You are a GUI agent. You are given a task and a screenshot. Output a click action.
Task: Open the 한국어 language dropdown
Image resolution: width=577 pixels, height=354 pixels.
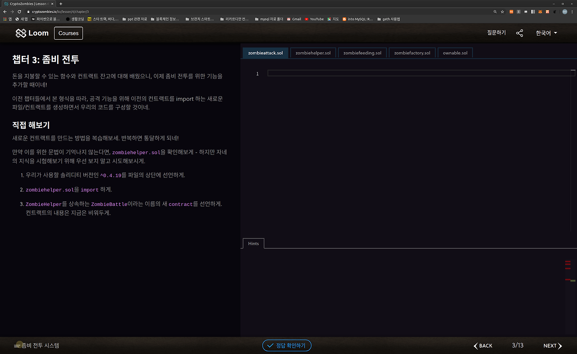(x=546, y=33)
